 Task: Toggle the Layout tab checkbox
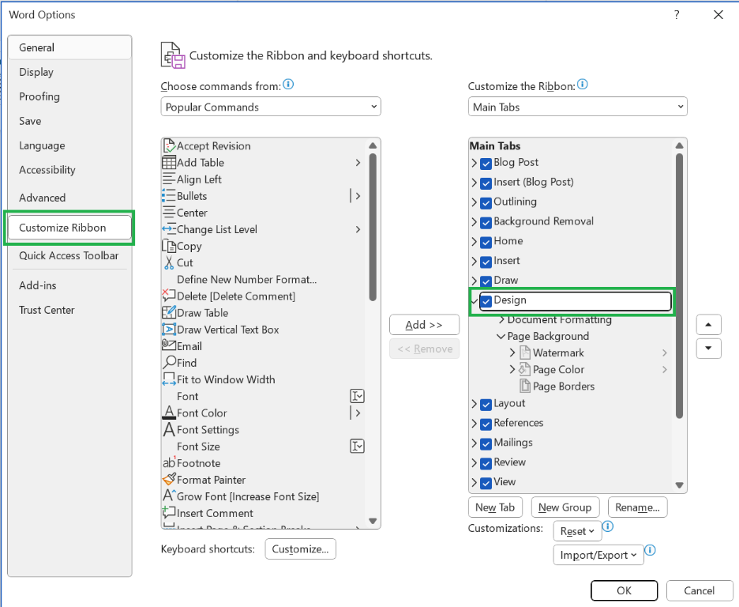pos(486,405)
